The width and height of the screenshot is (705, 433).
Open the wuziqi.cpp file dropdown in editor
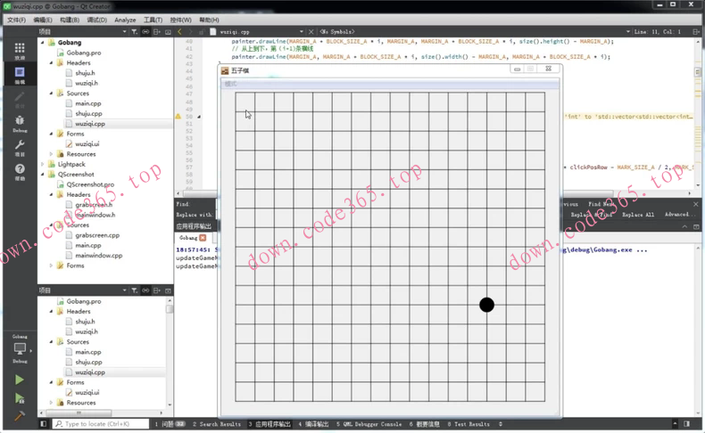(x=301, y=32)
